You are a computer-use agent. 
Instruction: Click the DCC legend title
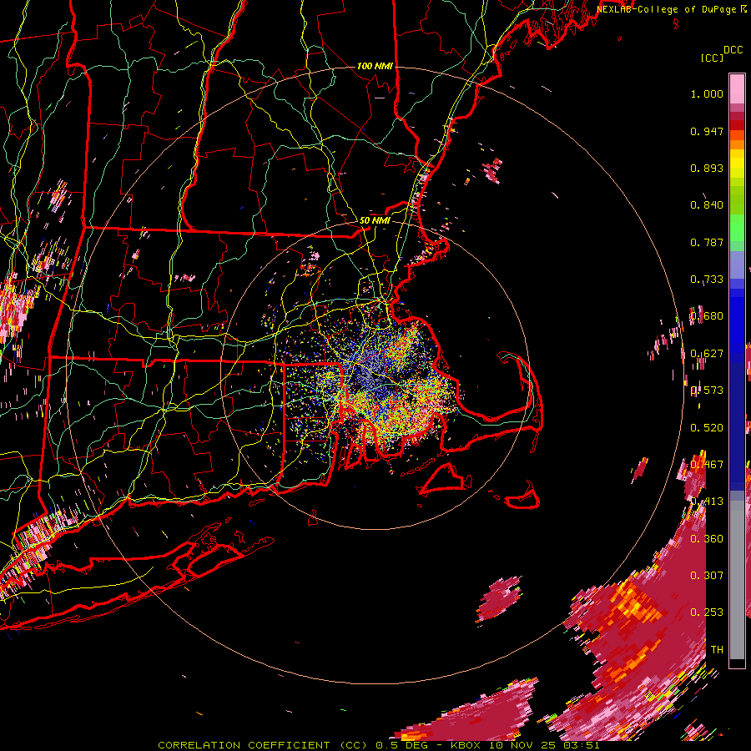pyautogui.click(x=733, y=50)
